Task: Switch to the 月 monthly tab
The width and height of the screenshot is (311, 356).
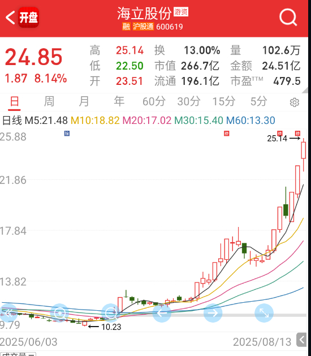Action: click(84, 101)
